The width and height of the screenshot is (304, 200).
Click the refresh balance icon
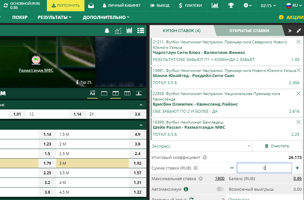[6, 5]
